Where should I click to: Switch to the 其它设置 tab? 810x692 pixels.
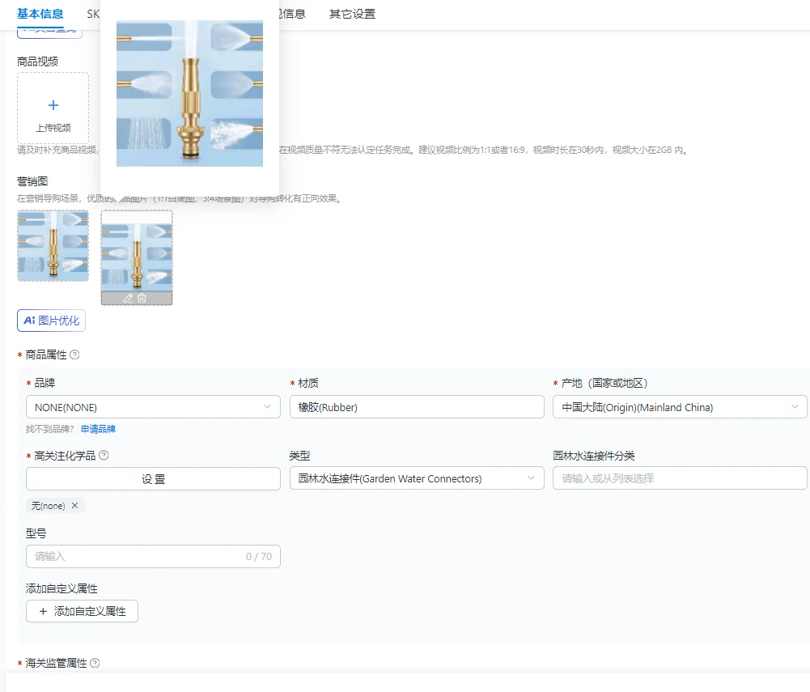coord(352,14)
